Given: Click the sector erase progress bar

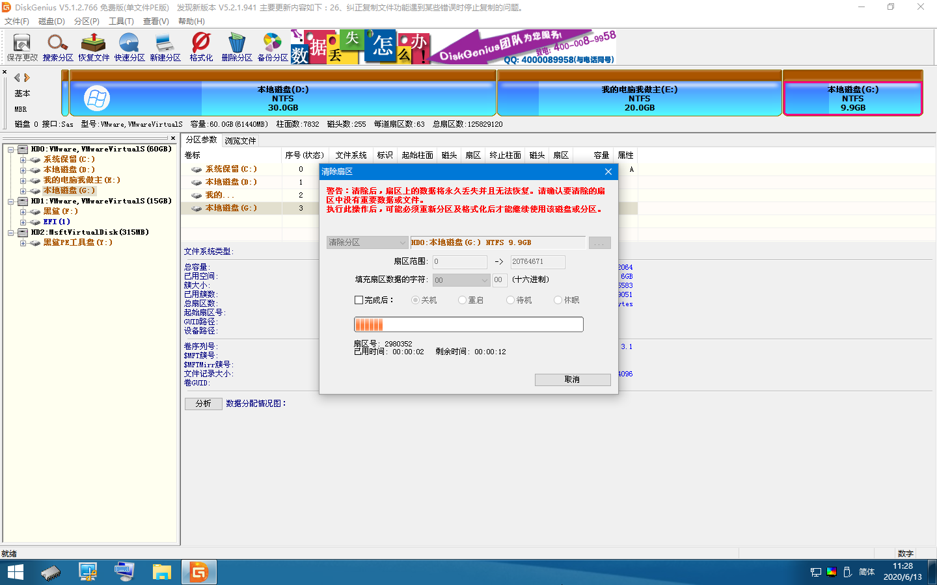Looking at the screenshot, I should click(468, 324).
